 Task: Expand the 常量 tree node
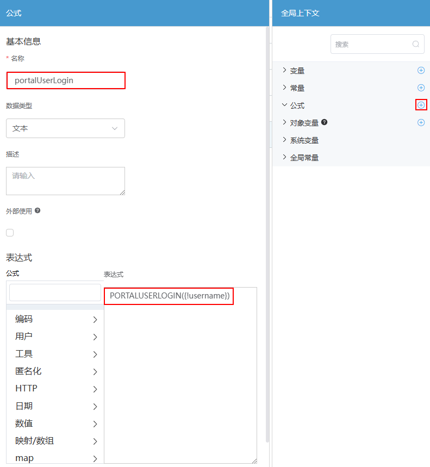pos(284,88)
